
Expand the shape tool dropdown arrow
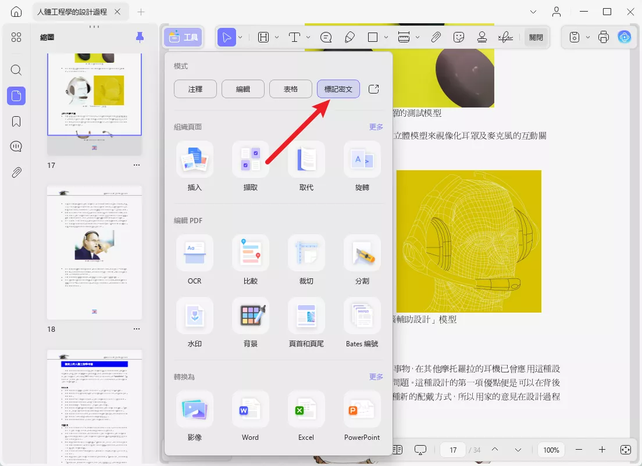pyautogui.click(x=386, y=37)
